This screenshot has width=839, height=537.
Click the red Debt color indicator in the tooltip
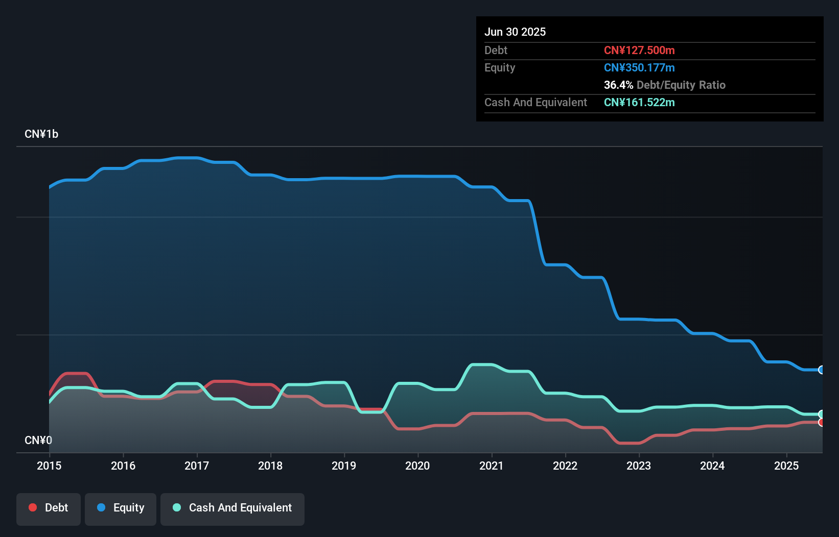point(639,51)
